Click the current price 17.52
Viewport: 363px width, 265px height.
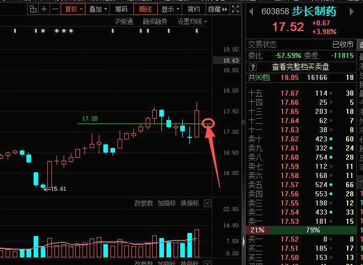point(288,27)
